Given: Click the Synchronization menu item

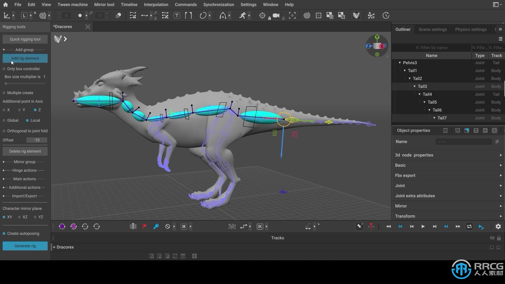Looking at the screenshot, I should (x=219, y=4).
